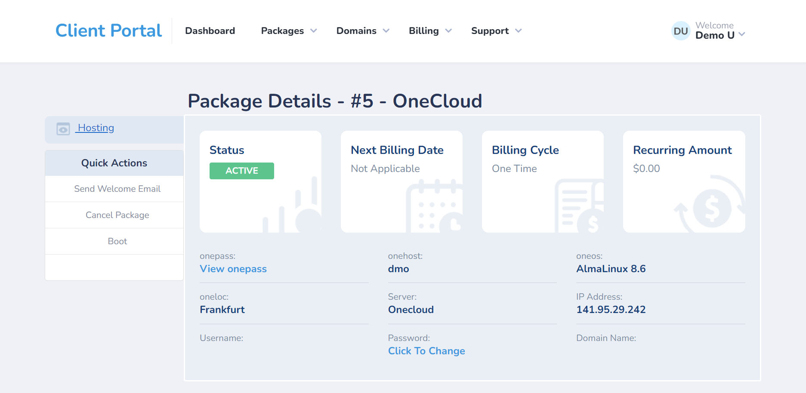Open the Demo U account menu

click(715, 35)
